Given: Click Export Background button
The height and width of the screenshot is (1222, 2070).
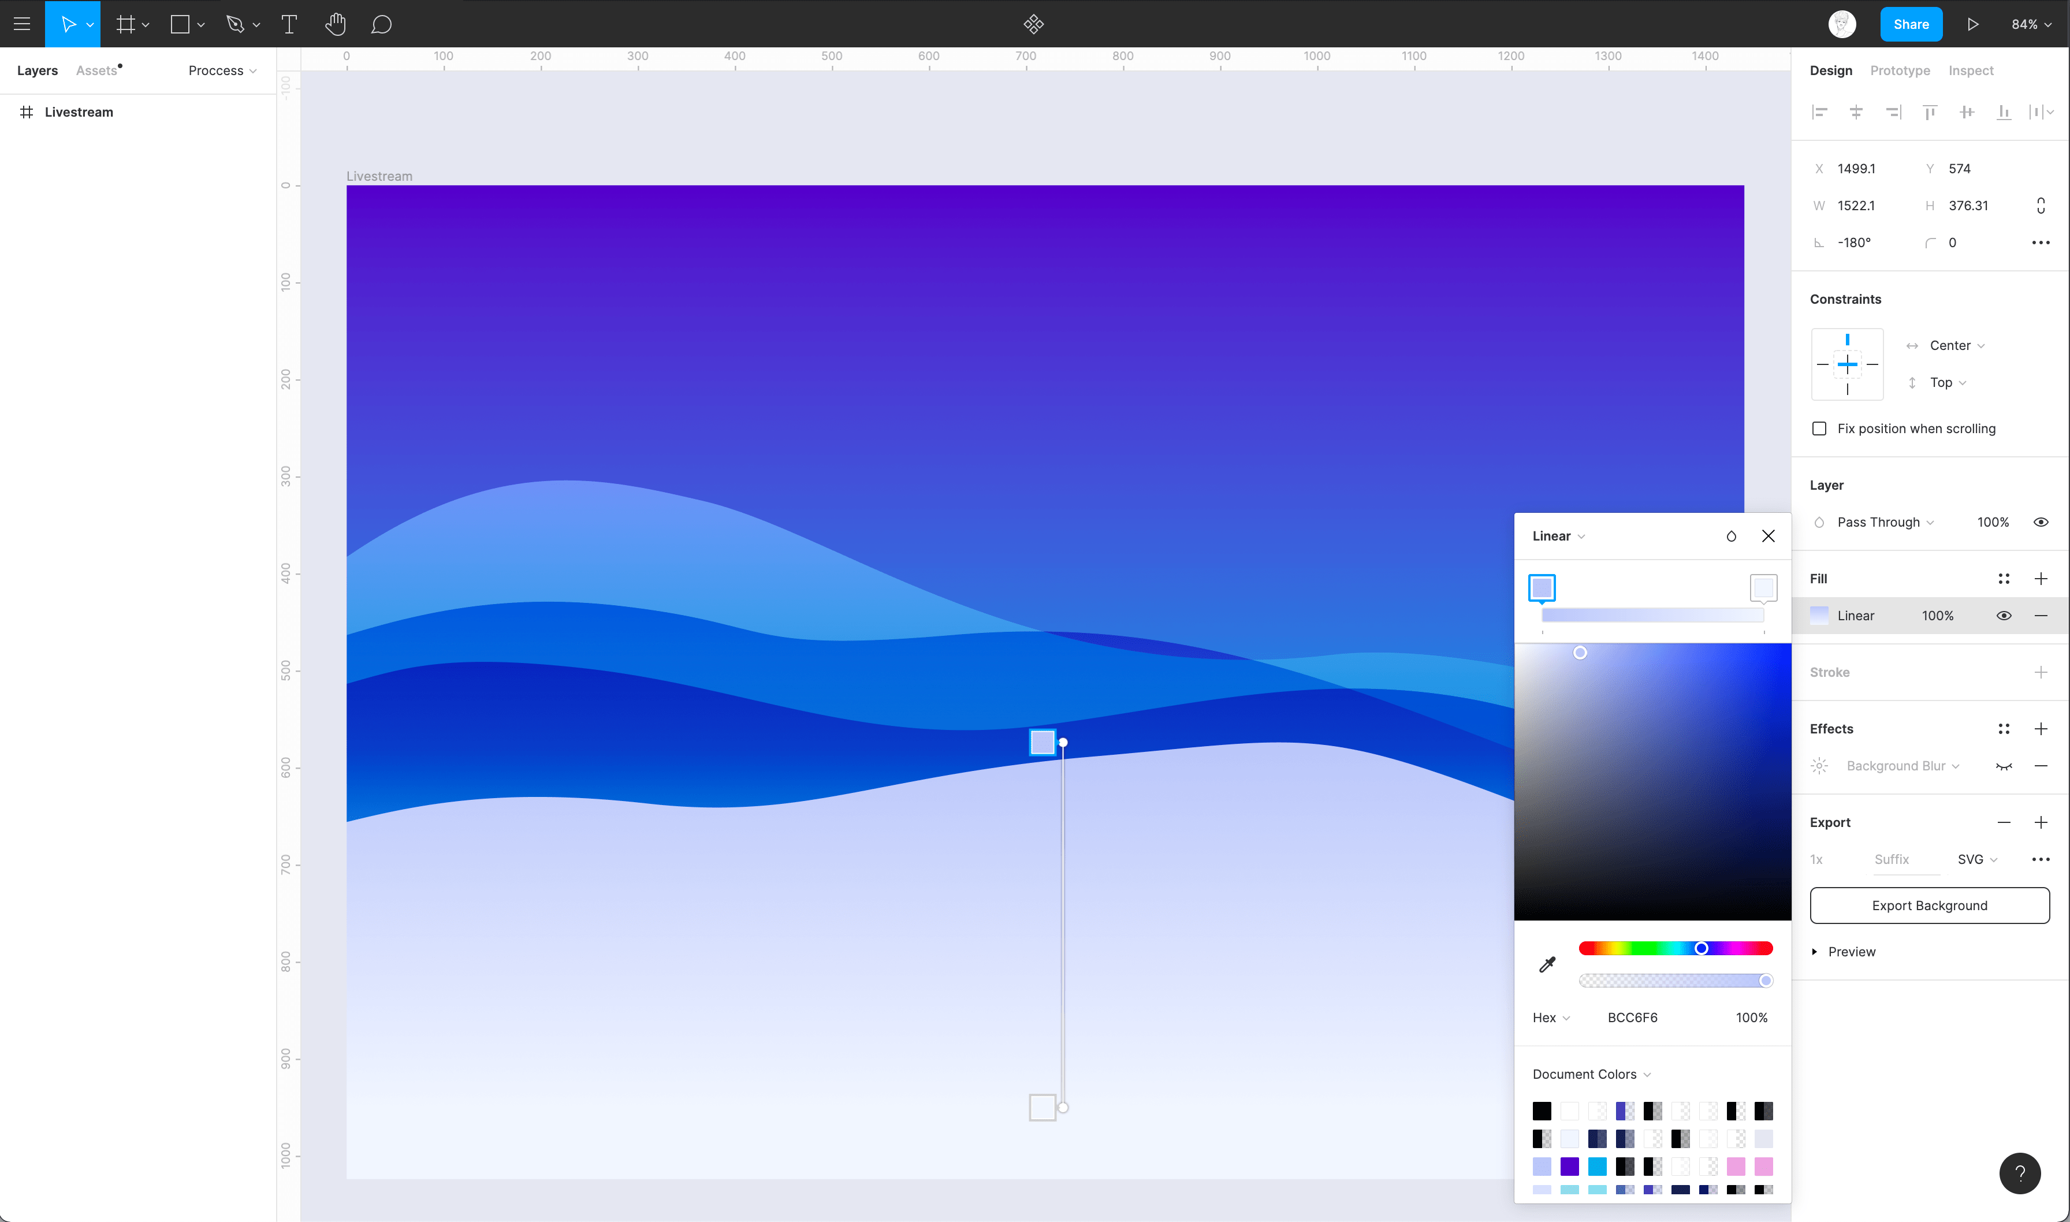Looking at the screenshot, I should tap(1929, 905).
